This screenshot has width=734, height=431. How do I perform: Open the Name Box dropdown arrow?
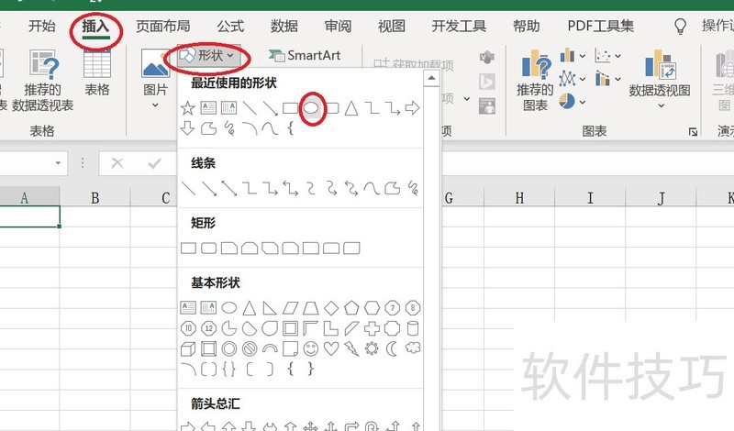click(x=58, y=163)
